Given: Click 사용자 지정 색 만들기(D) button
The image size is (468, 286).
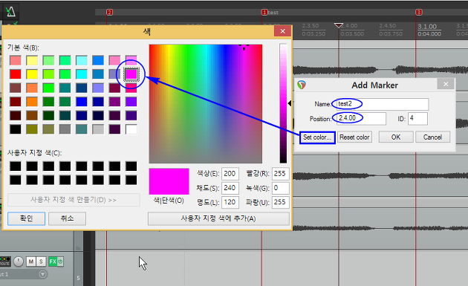Looking at the screenshot, I should 74,200.
